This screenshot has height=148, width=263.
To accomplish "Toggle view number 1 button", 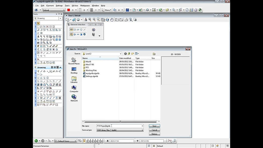I will tap(84, 141).
